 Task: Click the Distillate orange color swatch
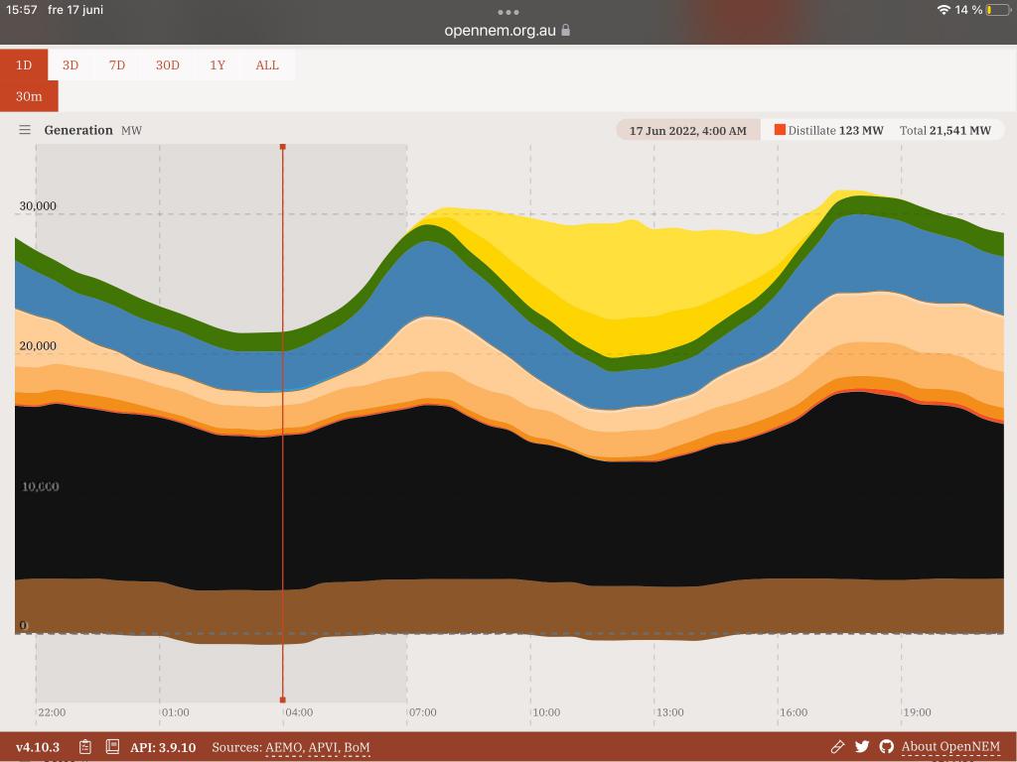click(x=780, y=130)
